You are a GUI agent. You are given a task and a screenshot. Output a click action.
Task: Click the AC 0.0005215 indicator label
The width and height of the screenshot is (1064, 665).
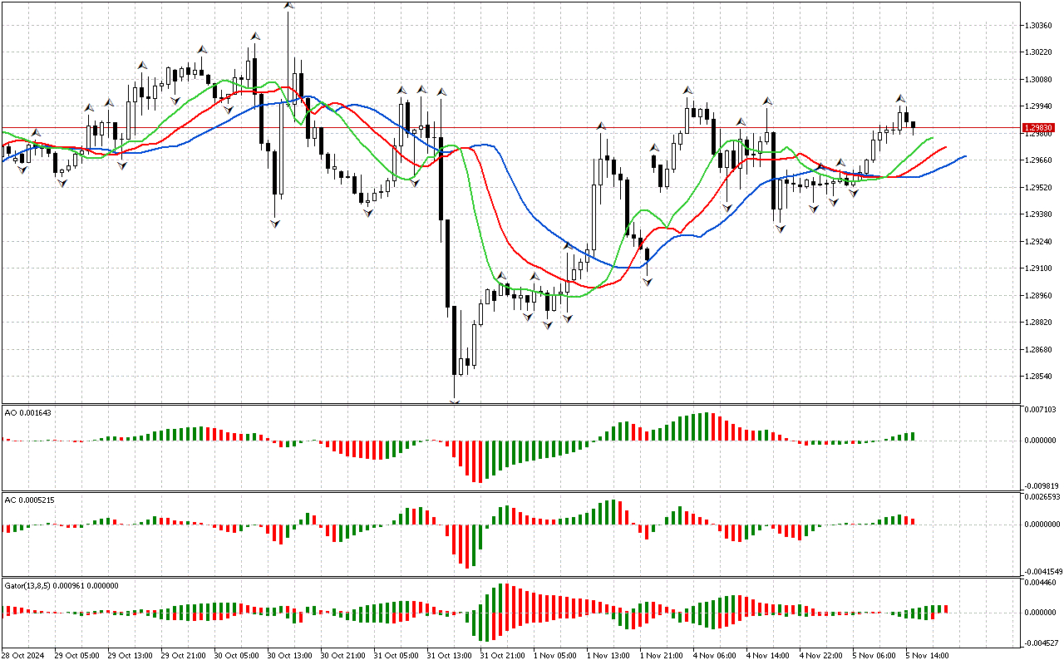tap(30, 500)
